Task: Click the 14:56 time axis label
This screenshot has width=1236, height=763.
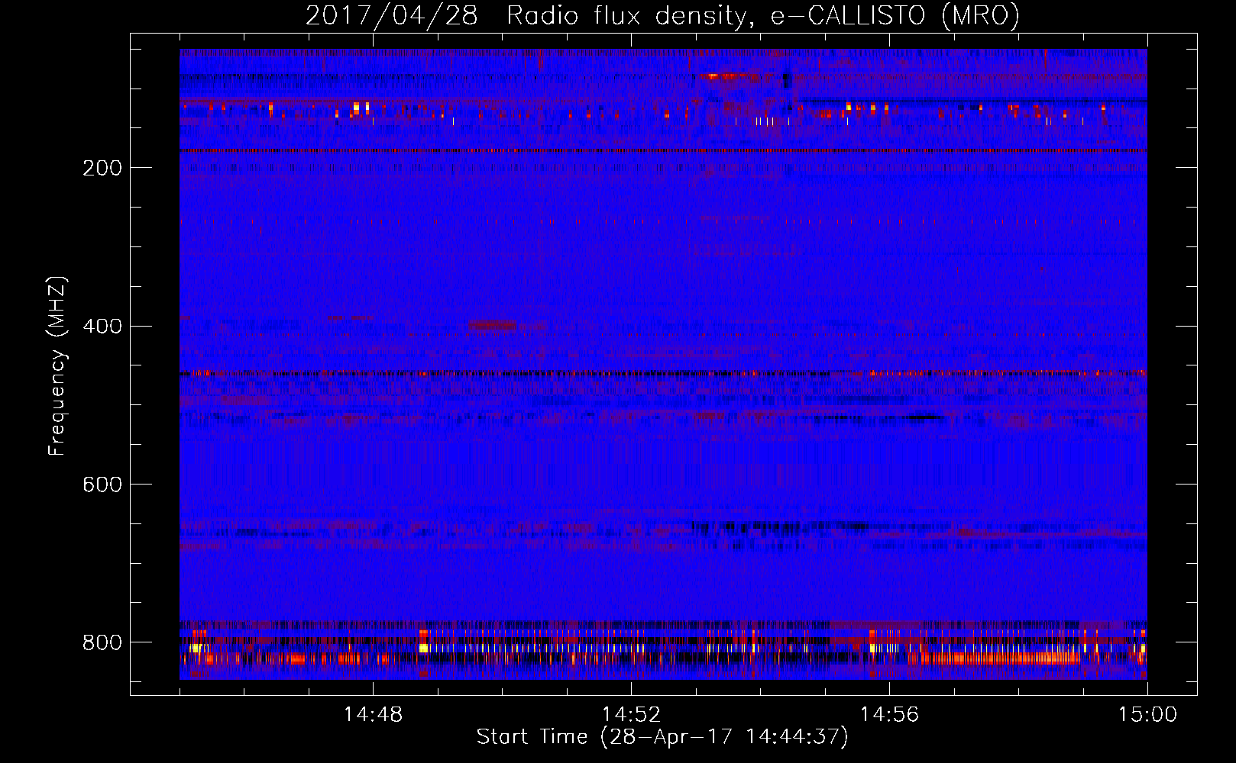Action: pos(889,715)
